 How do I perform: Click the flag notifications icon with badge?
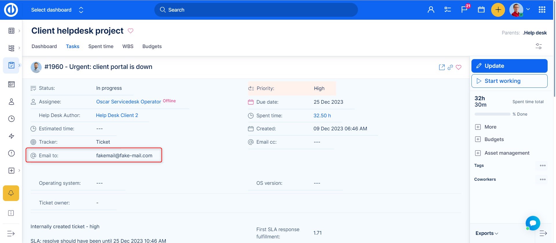464,10
